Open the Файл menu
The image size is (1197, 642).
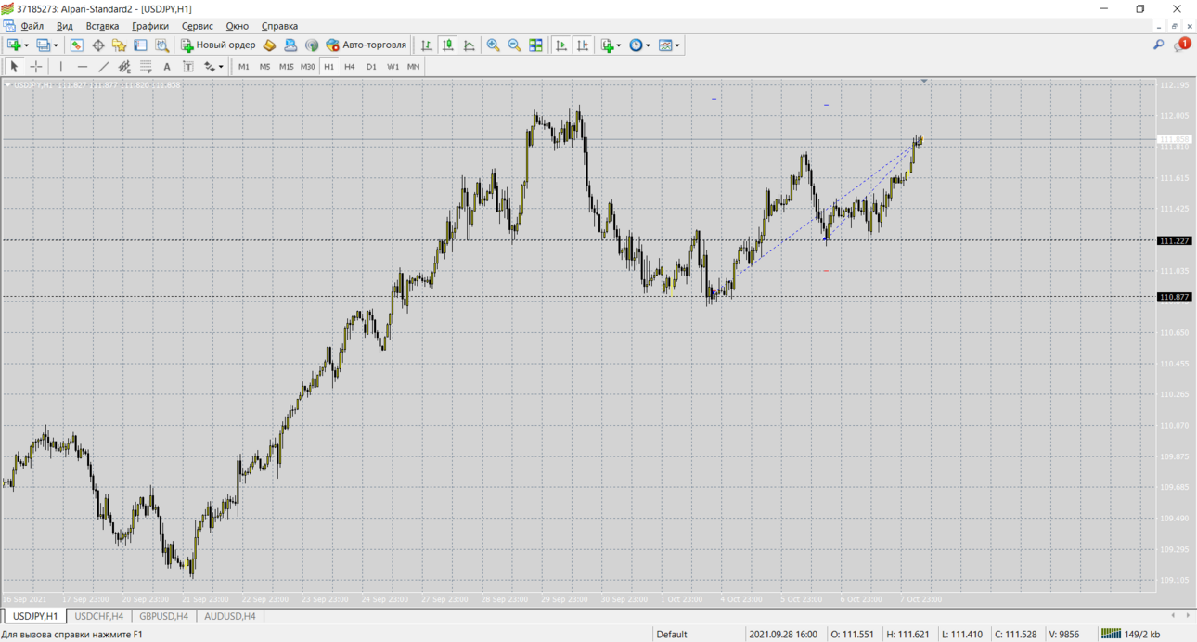click(32, 26)
